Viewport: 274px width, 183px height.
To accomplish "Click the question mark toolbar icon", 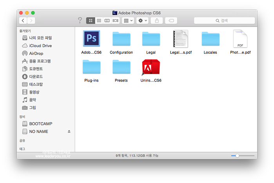I will coord(80,20).
